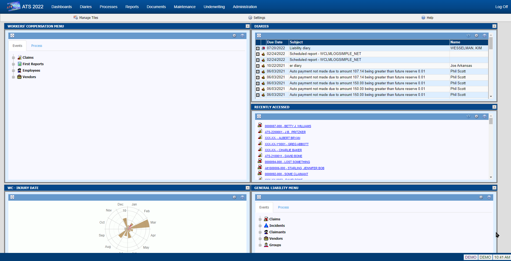Expand Incidents in General Liability menu
The height and width of the screenshot is (261, 511).
(260, 226)
